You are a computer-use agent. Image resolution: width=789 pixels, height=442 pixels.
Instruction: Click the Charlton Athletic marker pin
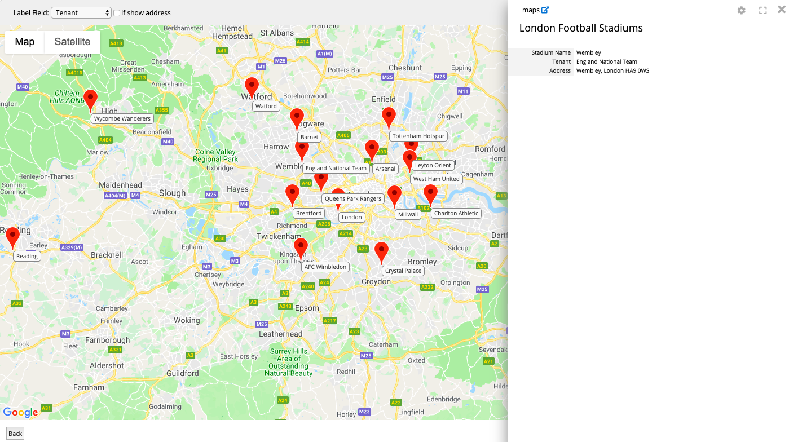tap(430, 195)
